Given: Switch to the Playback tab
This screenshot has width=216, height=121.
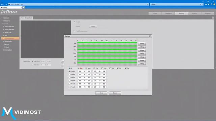Looking at the screenshot, I should coord(168,13).
